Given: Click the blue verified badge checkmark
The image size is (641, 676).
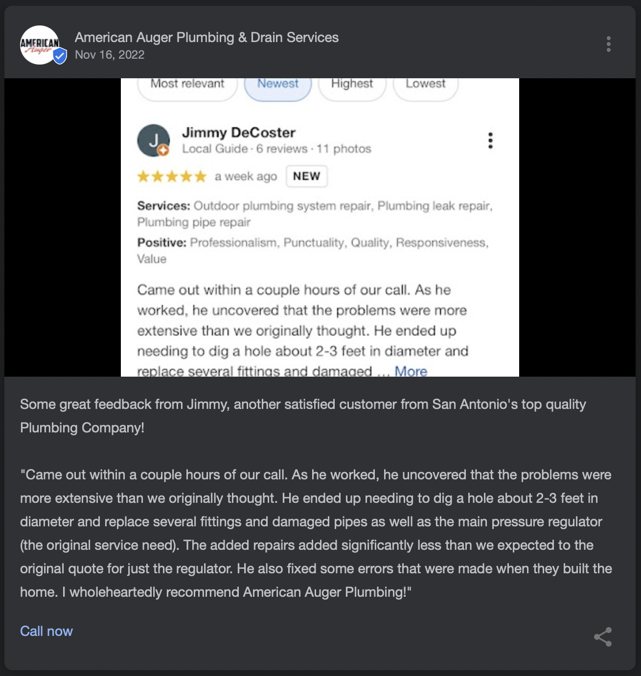Looking at the screenshot, I should (60, 56).
